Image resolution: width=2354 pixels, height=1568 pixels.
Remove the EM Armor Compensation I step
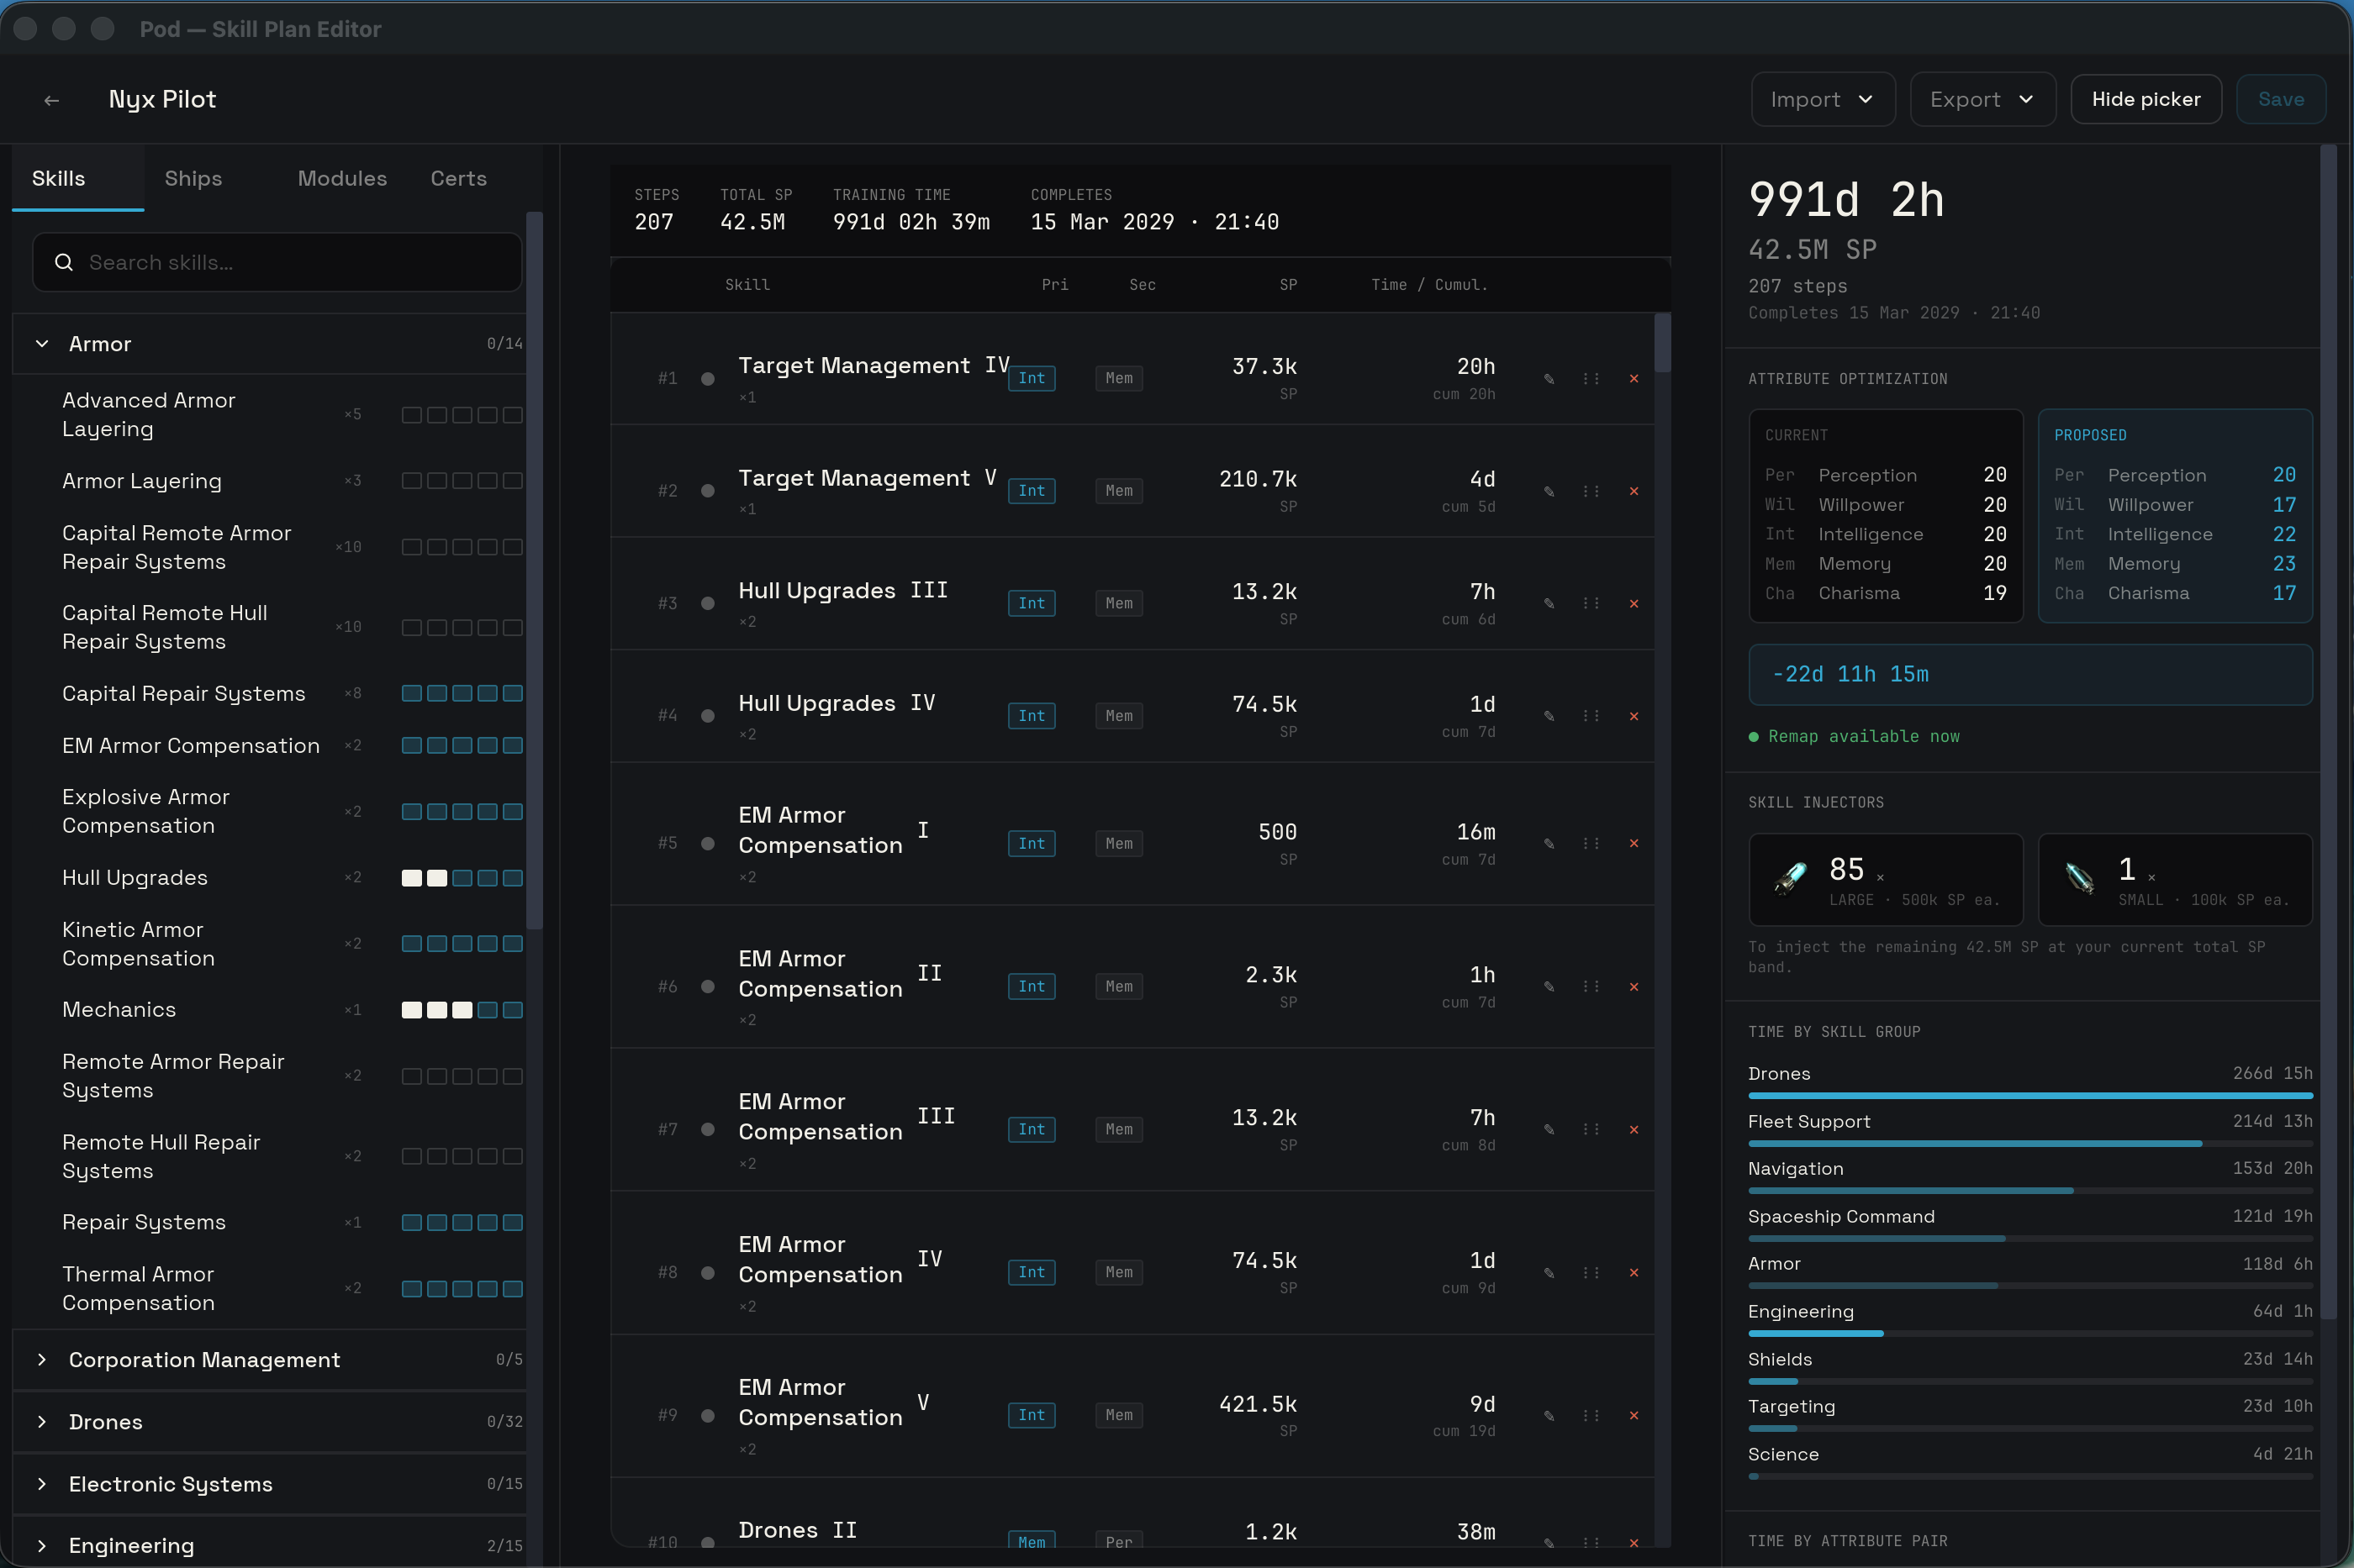(1634, 844)
